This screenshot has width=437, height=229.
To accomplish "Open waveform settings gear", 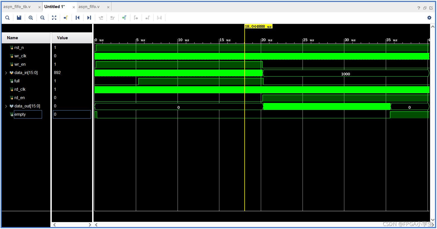I will tap(429, 18).
